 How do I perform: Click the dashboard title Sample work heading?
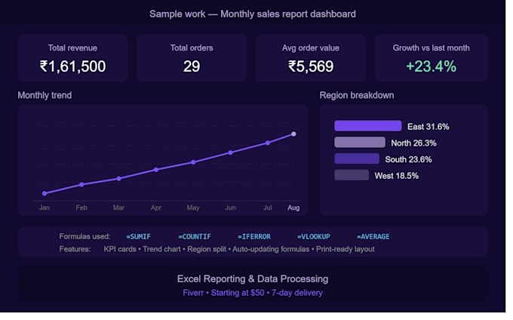(253, 14)
